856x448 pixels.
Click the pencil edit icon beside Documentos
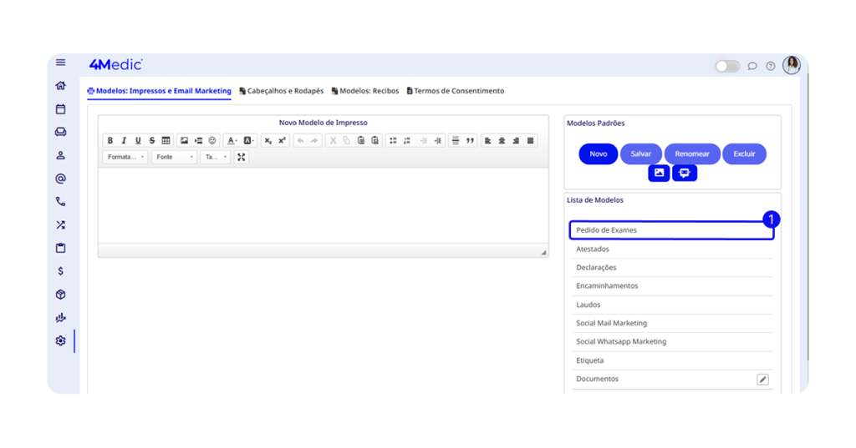(762, 380)
